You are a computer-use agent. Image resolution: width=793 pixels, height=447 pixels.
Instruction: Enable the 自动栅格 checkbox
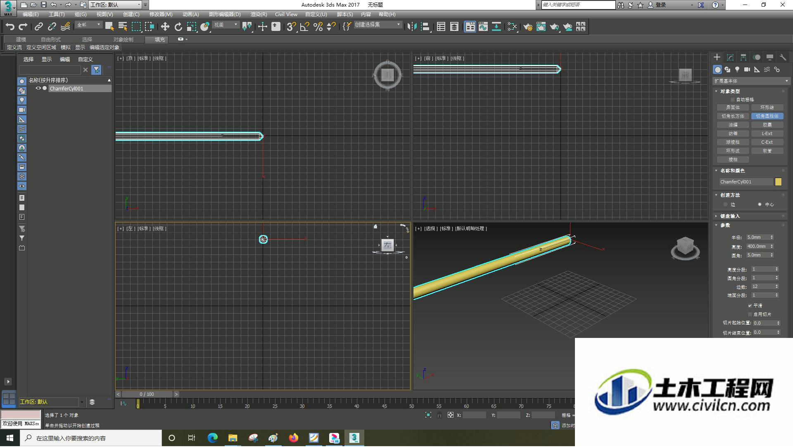tap(732, 100)
